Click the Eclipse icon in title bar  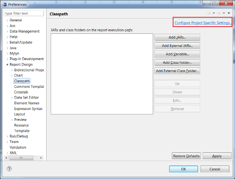click(x=5, y=5)
